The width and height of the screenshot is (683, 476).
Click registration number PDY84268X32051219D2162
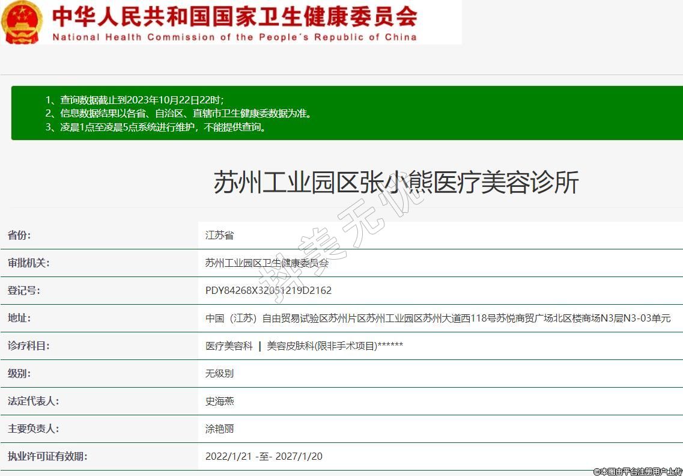click(x=268, y=290)
